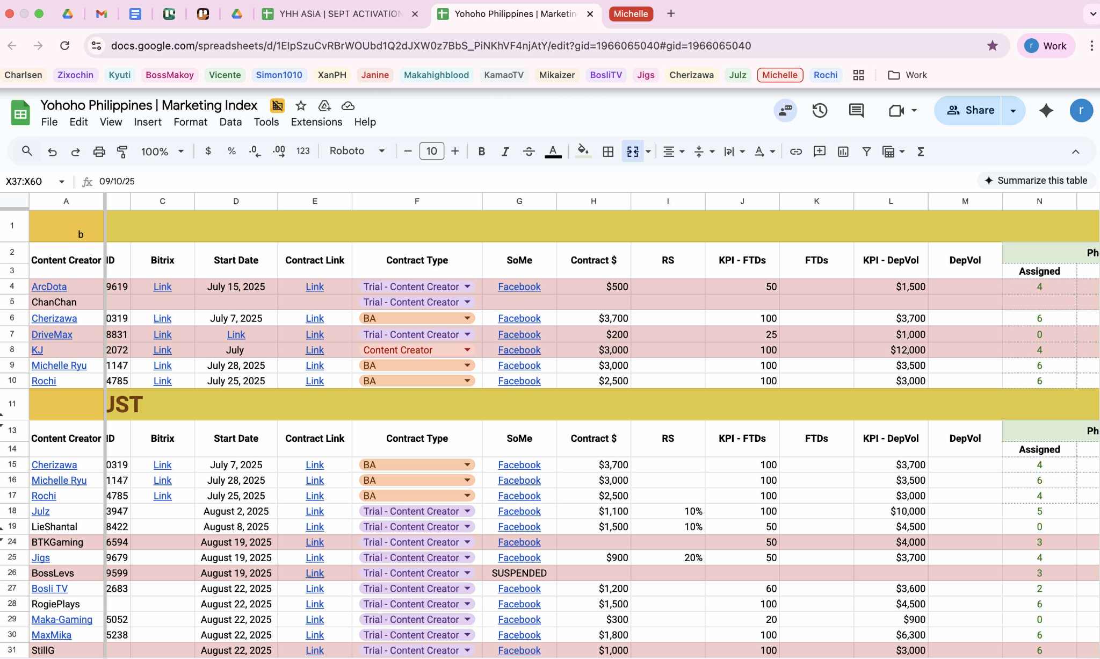Expand merge cells options arrow
The height and width of the screenshot is (659, 1100).
(x=648, y=152)
